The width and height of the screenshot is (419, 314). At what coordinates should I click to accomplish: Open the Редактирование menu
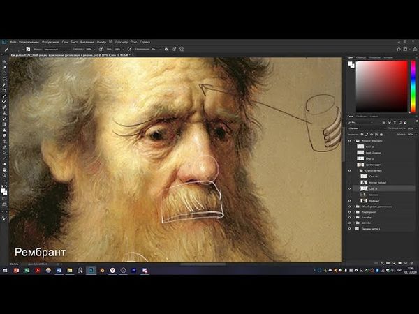[x=29, y=42]
